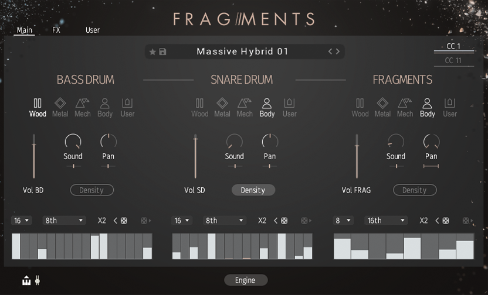Click the favorite star icon beside preset name
This screenshot has height=295, width=488.
coord(152,52)
